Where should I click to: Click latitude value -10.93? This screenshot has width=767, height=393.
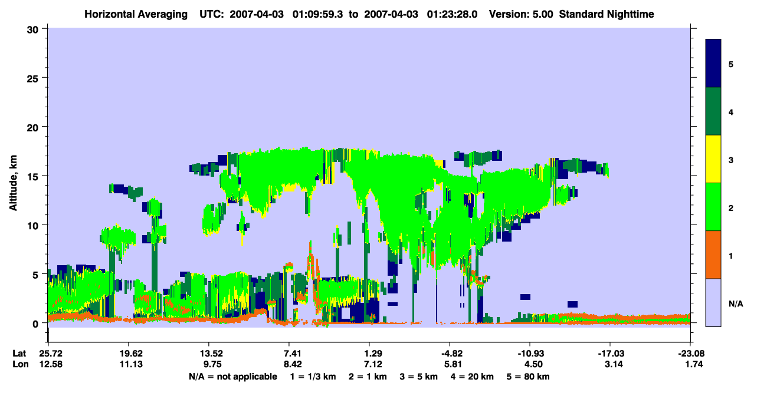pyautogui.click(x=530, y=354)
